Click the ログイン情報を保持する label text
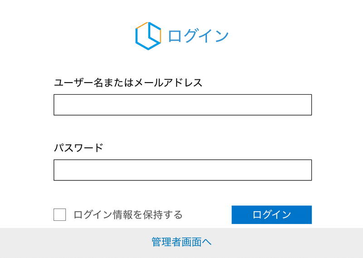The width and height of the screenshot is (363, 258). pos(128,215)
